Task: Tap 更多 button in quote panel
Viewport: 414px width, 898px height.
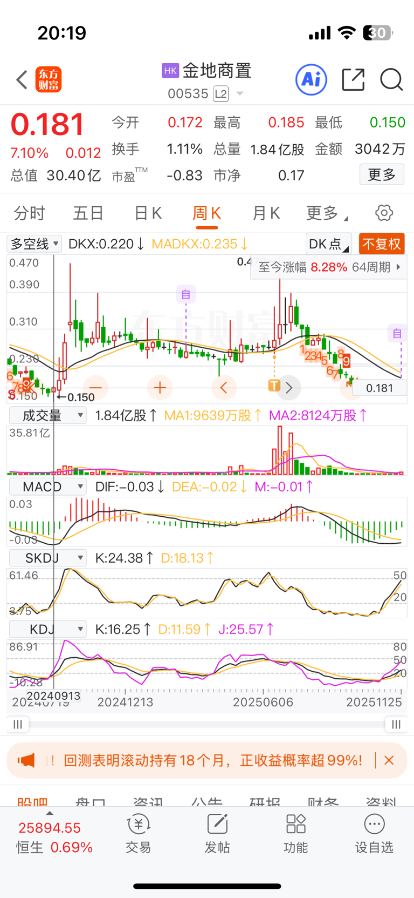Action: click(x=382, y=174)
